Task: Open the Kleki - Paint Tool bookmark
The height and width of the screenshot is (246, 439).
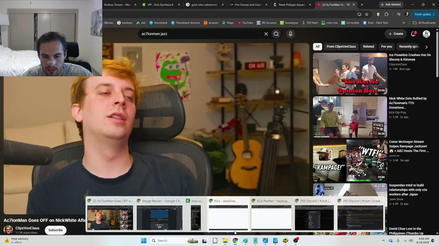Action: [x=375, y=23]
